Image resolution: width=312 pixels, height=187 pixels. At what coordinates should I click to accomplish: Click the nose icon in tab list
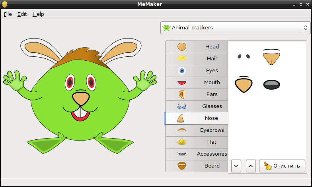181,118
